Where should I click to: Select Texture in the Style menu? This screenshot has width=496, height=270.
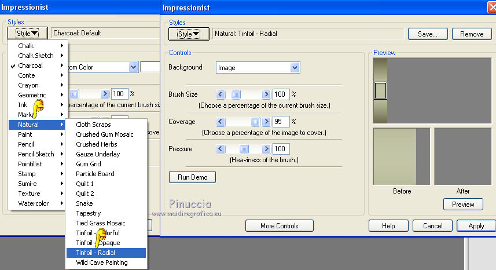[x=36, y=194]
